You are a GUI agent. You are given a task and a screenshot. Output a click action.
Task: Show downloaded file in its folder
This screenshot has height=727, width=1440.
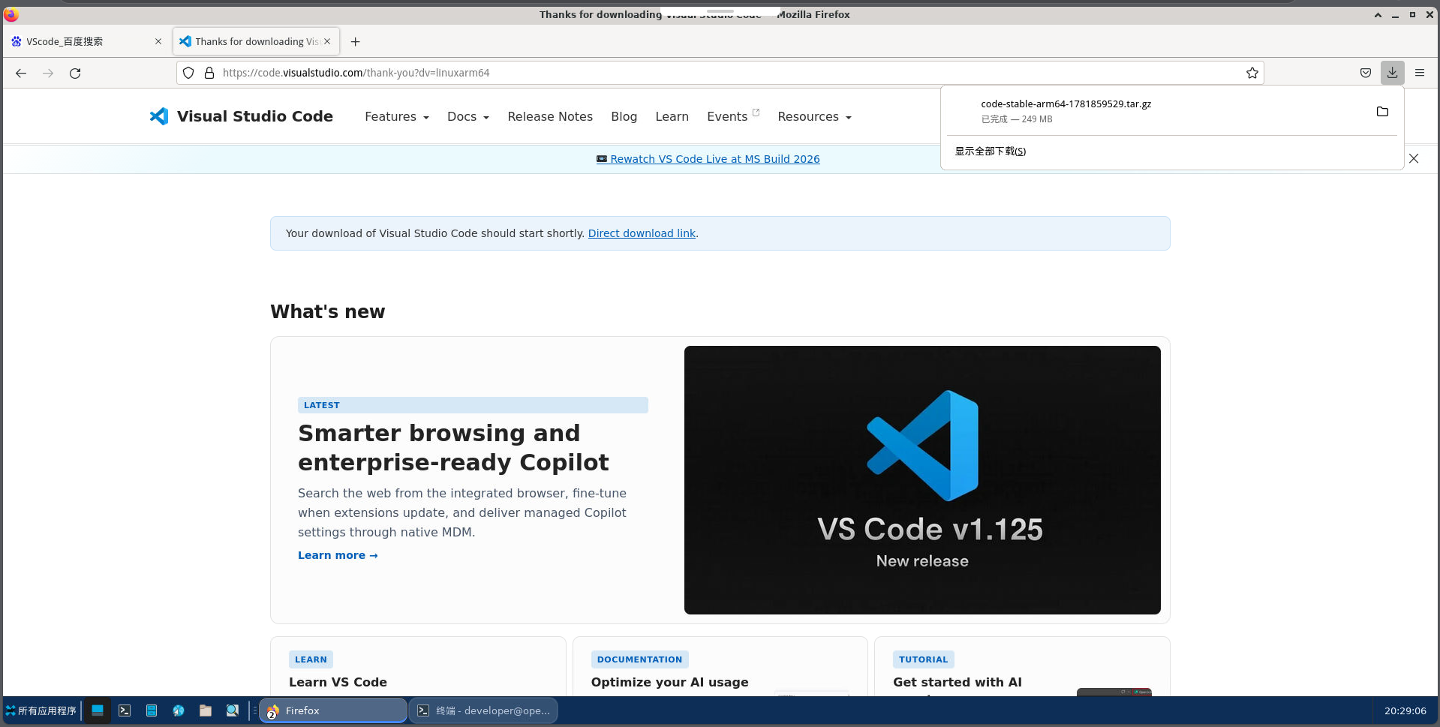(1382, 112)
